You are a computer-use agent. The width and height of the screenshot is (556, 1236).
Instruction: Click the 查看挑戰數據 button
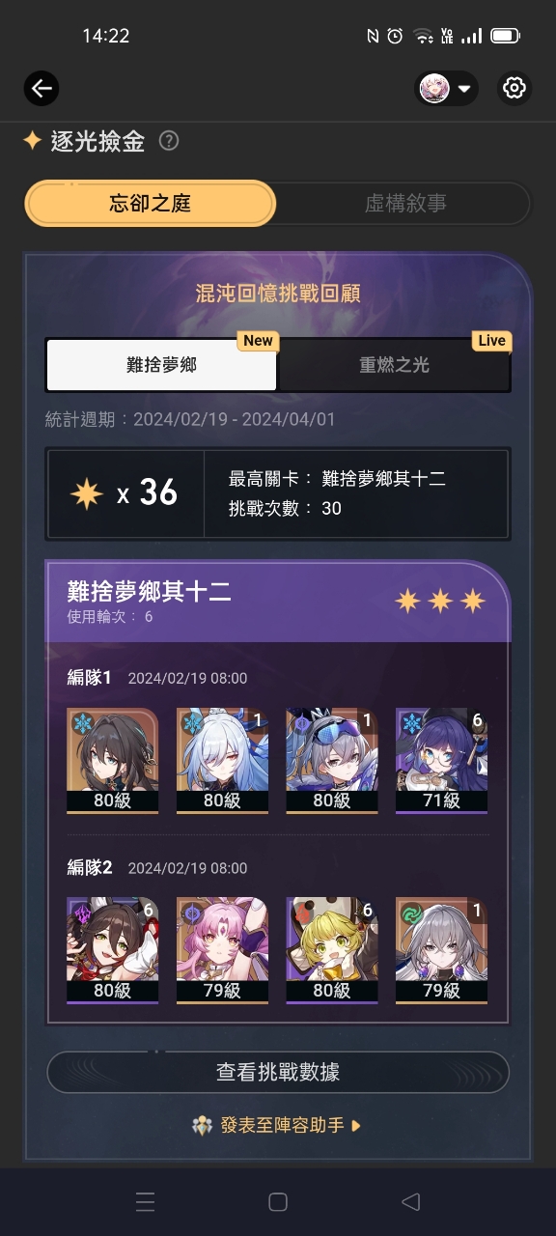[278, 1072]
